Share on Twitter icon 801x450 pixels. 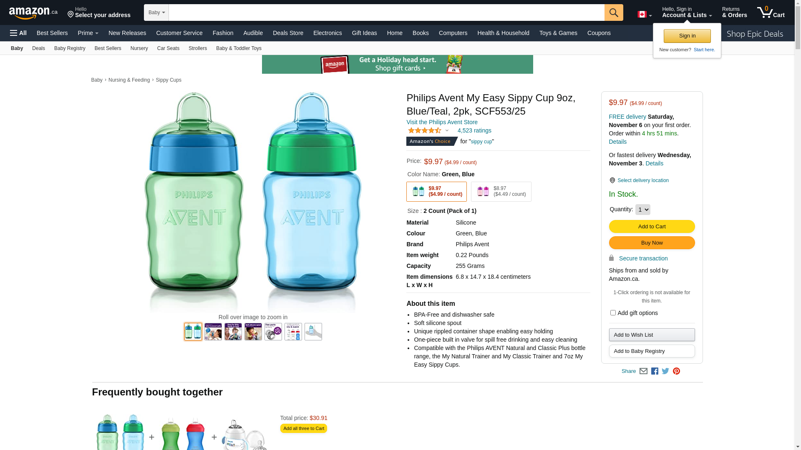665,371
